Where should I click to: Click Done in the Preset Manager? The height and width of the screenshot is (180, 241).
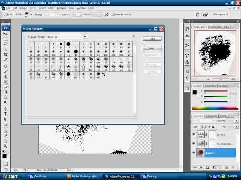[152, 39]
